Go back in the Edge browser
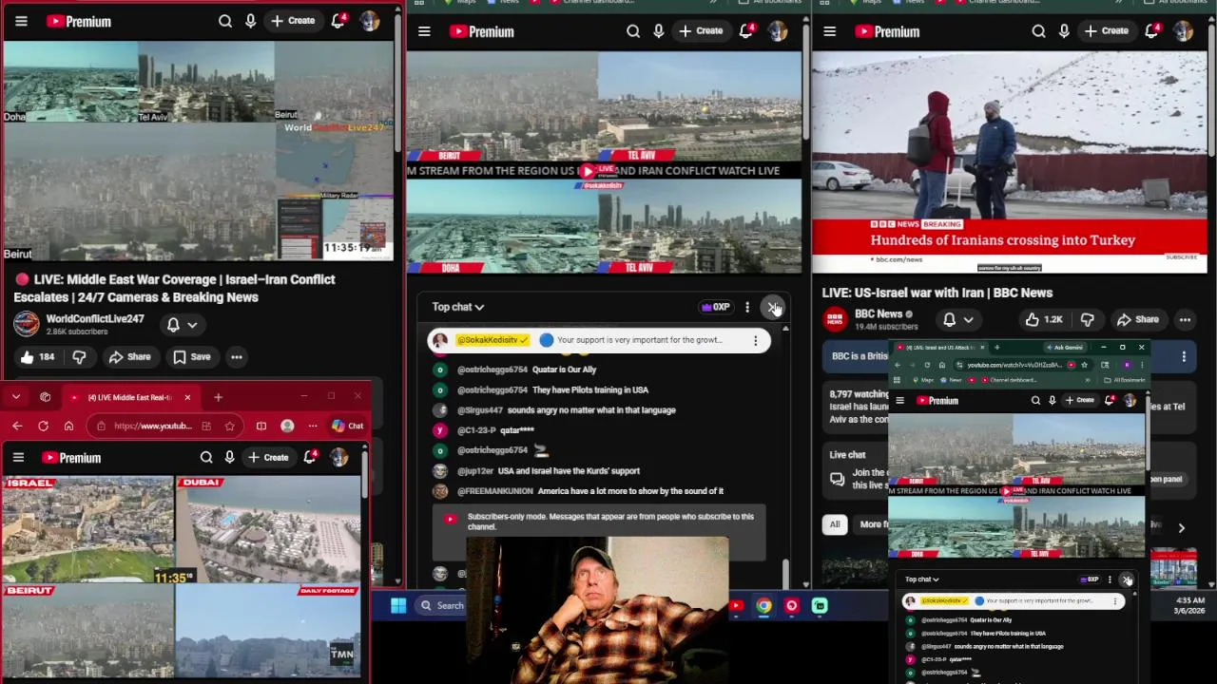1217x684 pixels. click(x=17, y=426)
